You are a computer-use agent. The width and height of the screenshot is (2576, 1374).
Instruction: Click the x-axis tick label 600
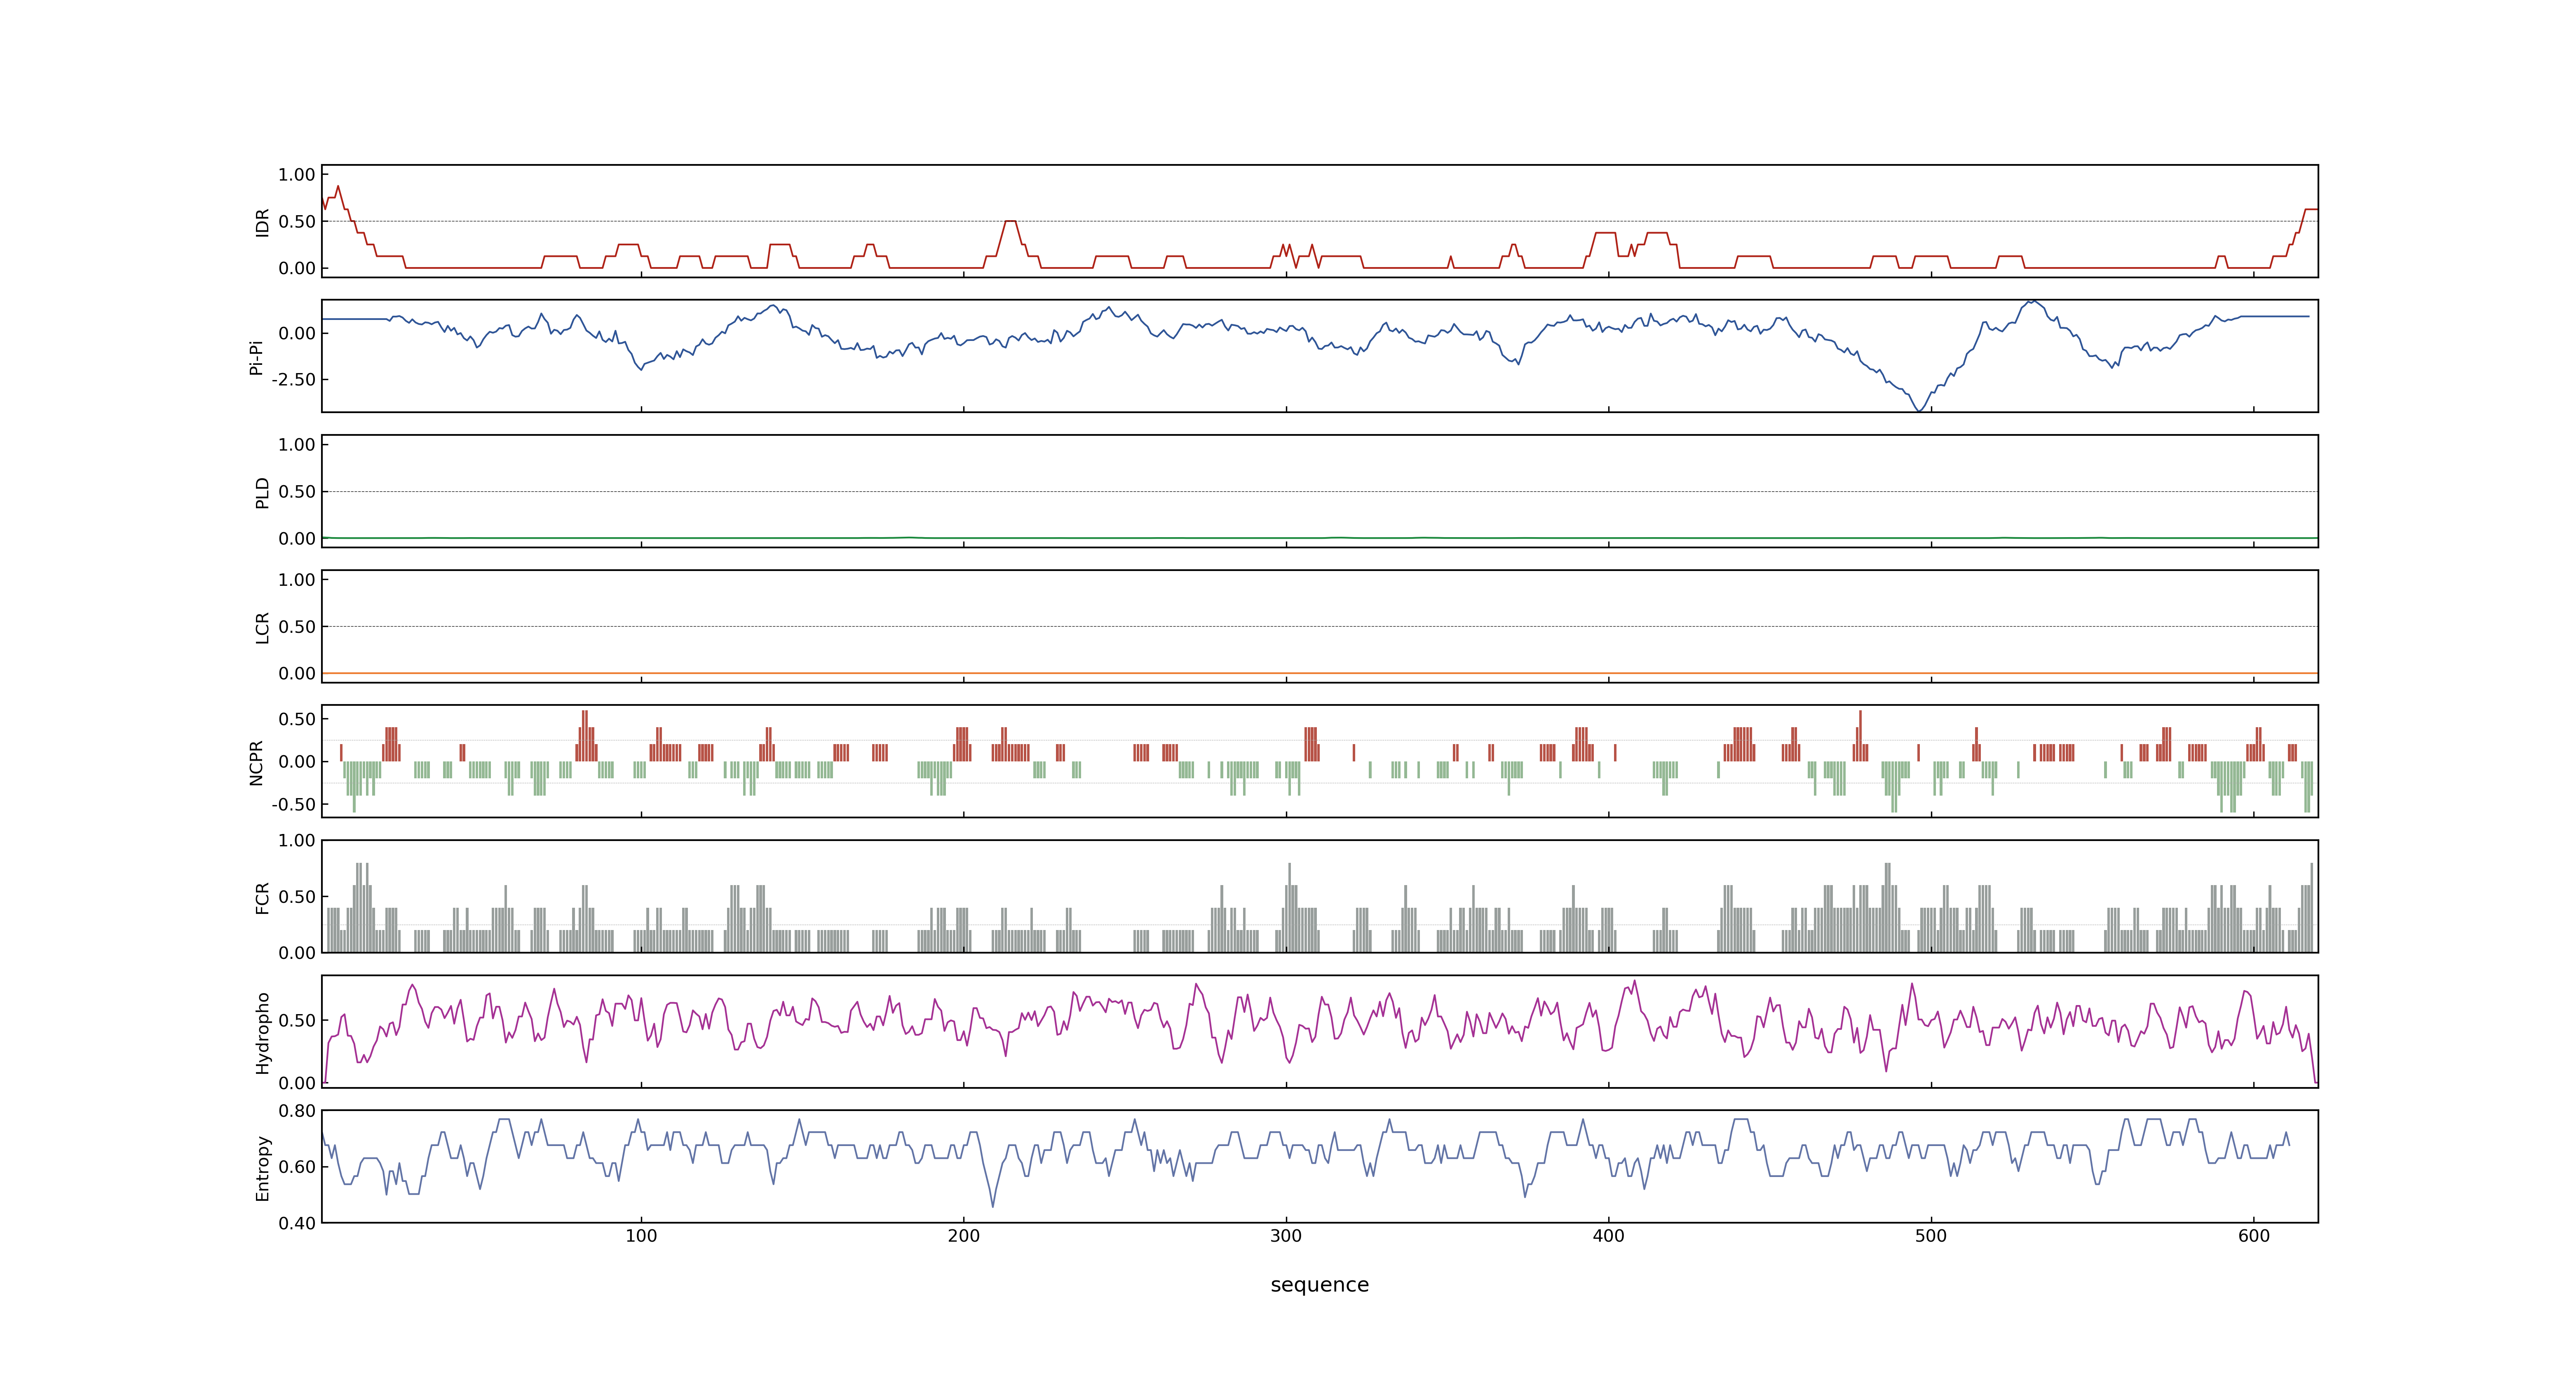click(x=2254, y=1236)
